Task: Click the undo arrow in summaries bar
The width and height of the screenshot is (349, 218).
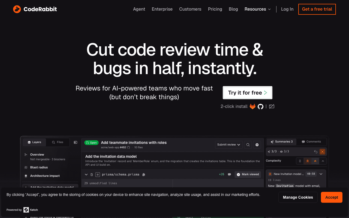Action: tap(316, 152)
